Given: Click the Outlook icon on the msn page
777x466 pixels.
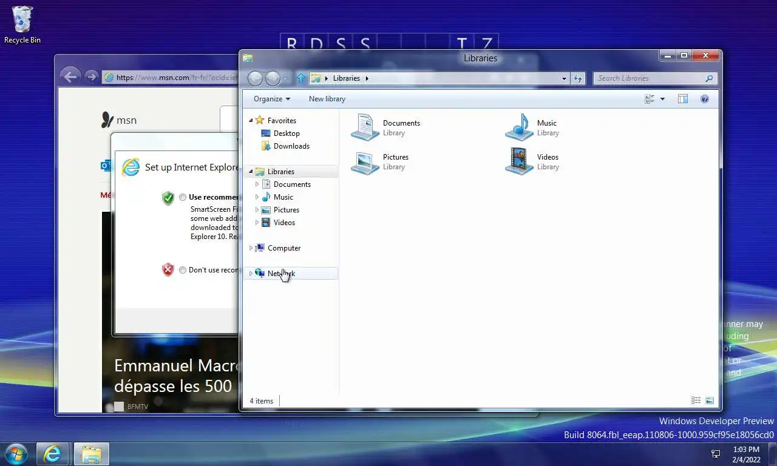Looking at the screenshot, I should point(106,166).
